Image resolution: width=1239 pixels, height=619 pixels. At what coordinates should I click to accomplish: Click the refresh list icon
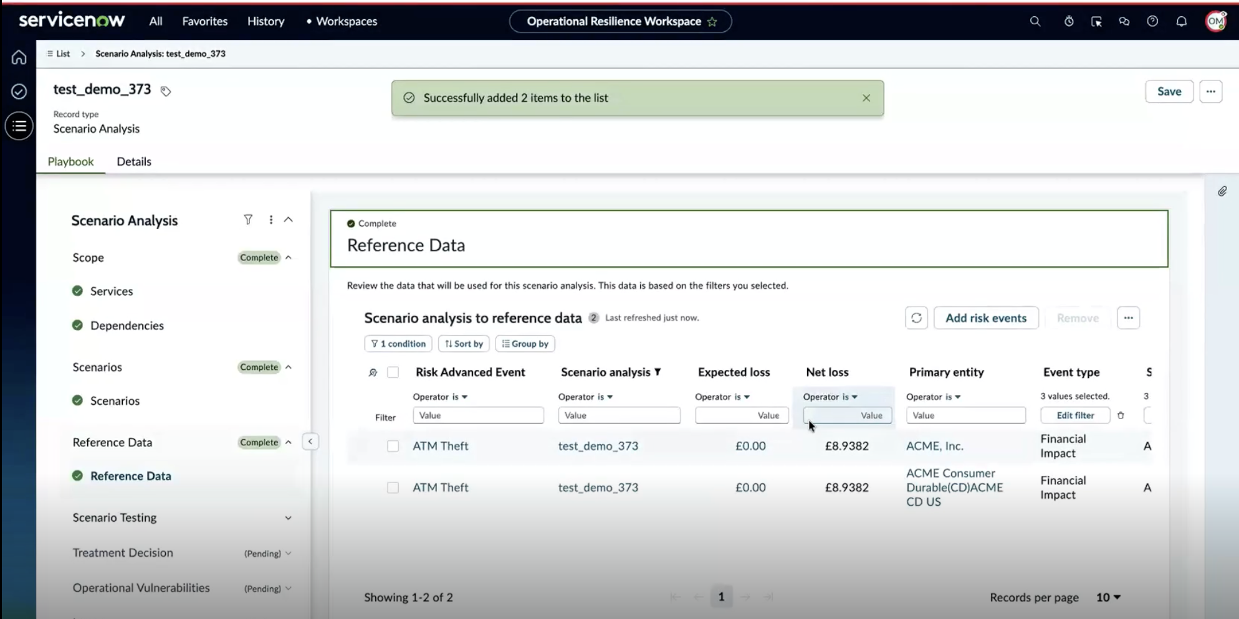point(916,318)
